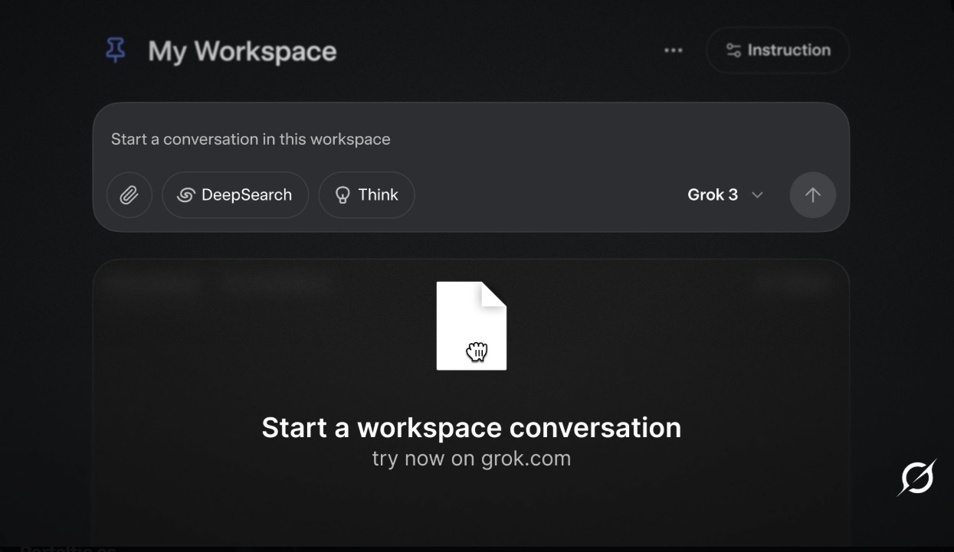Image resolution: width=954 pixels, height=552 pixels.
Task: Enable Think mode
Action: click(367, 195)
